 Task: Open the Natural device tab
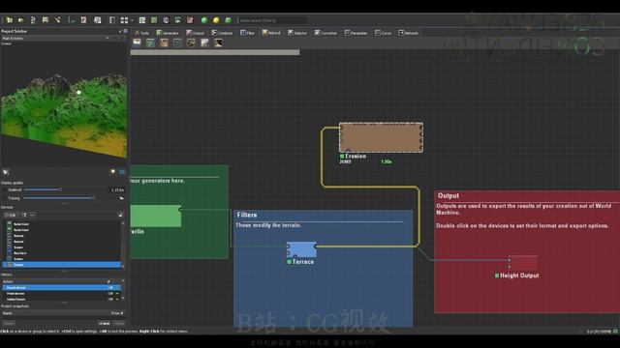pos(271,33)
